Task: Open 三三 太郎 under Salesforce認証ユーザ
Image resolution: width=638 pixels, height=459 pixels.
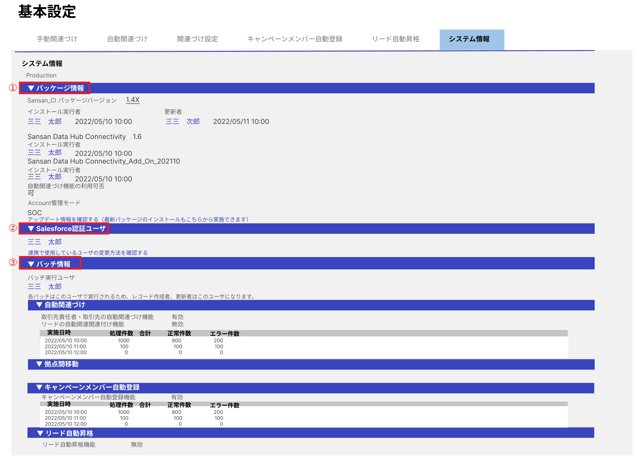Action: pyautogui.click(x=45, y=242)
